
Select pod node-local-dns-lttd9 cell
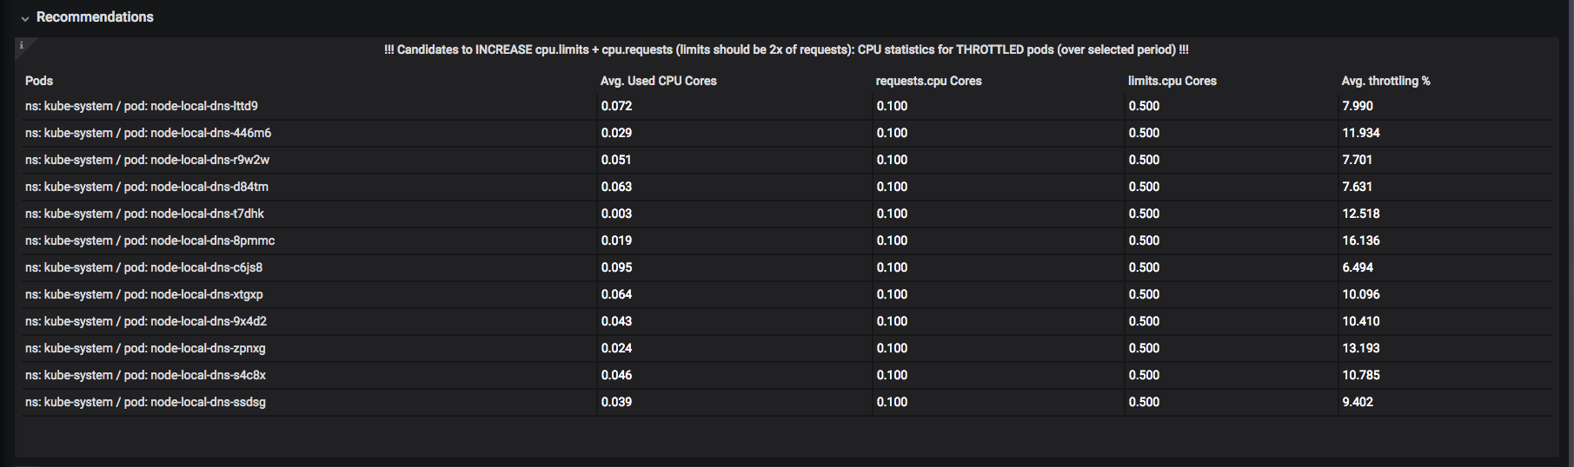click(x=142, y=106)
